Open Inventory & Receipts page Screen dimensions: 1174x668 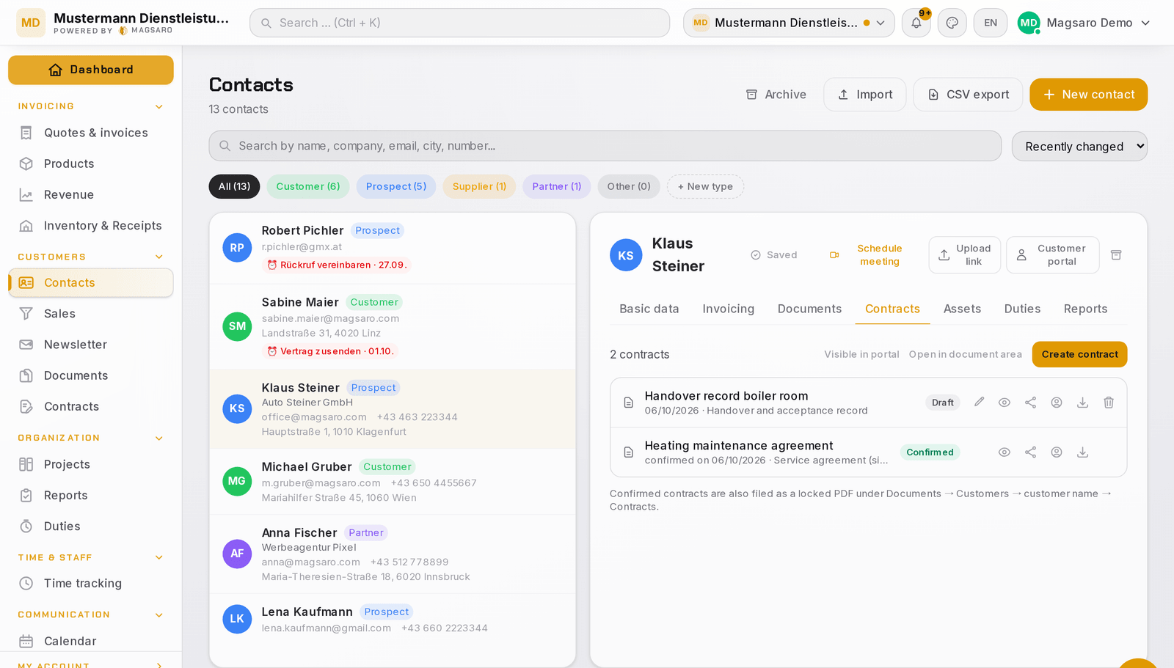coord(91,226)
